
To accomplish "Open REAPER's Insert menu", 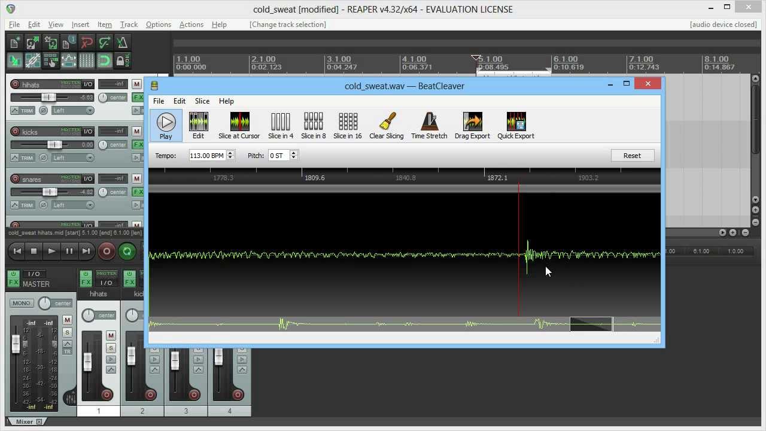I will click(x=80, y=25).
